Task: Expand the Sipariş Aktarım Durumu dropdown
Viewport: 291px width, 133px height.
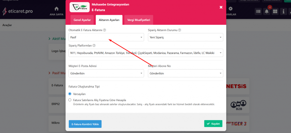Action: coord(185,37)
